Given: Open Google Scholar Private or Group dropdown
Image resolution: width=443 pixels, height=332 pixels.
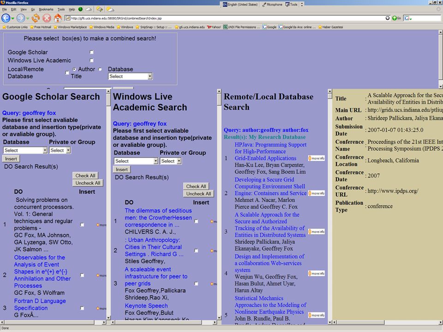Looking at the screenshot, I should tap(60, 150).
